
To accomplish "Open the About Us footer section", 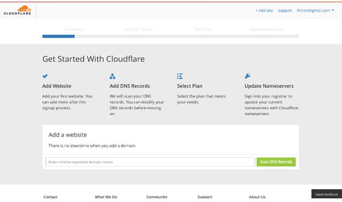I will pos(258,197).
